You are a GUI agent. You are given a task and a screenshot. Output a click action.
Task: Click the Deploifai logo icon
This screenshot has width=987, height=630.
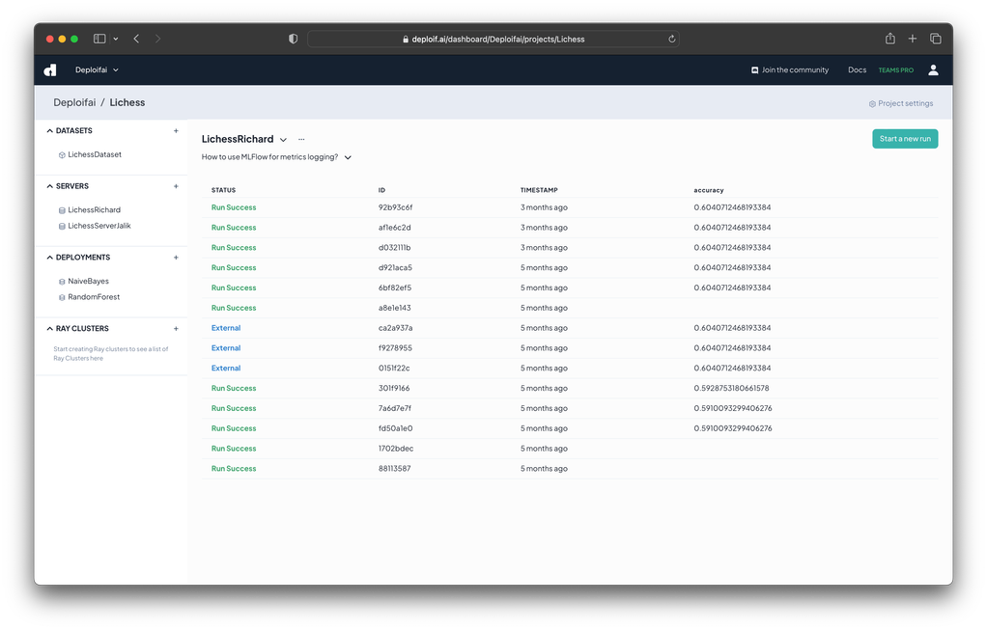(50, 70)
